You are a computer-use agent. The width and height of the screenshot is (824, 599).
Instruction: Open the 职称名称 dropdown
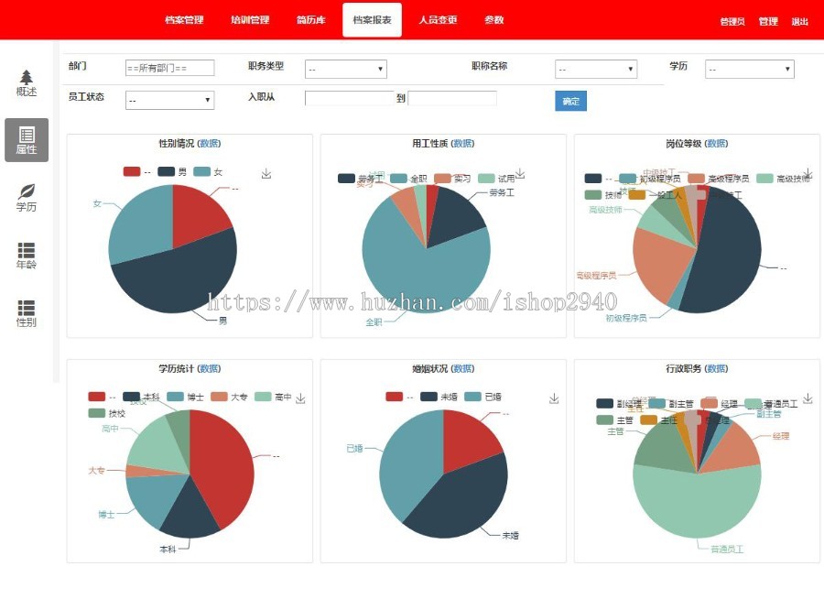point(596,69)
